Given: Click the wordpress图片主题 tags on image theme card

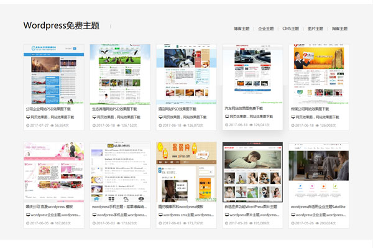Looking at the screenshot, I should [254, 215].
